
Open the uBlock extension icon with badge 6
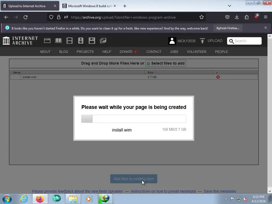click(256, 17)
